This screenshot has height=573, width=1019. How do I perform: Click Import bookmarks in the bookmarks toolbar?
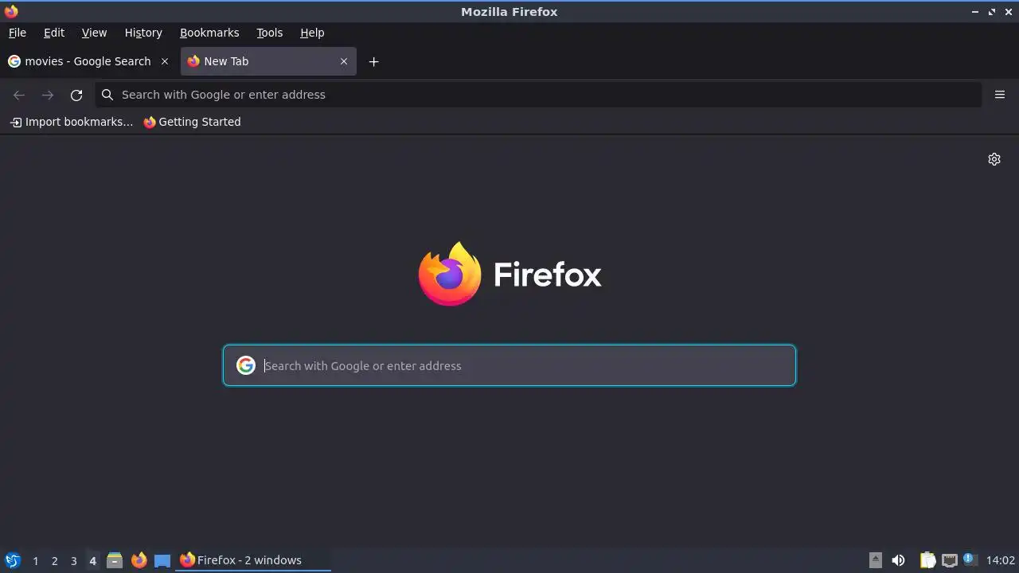[72, 122]
